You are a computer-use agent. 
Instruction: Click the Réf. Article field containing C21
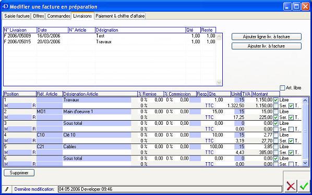(50, 147)
